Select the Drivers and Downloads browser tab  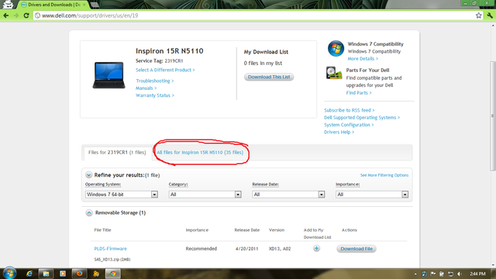(53, 5)
